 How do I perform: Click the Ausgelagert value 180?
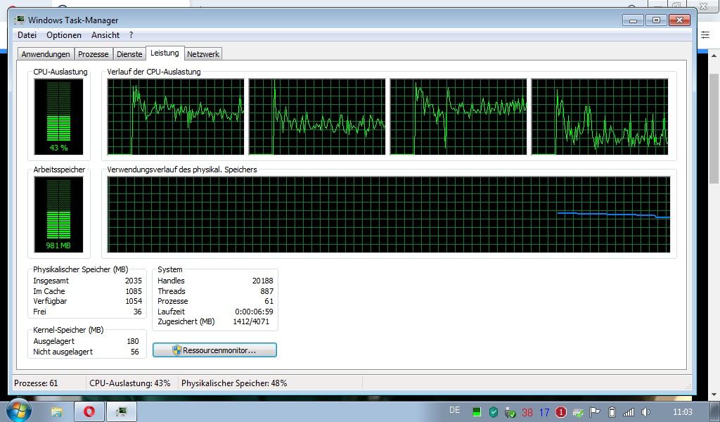pyautogui.click(x=133, y=341)
